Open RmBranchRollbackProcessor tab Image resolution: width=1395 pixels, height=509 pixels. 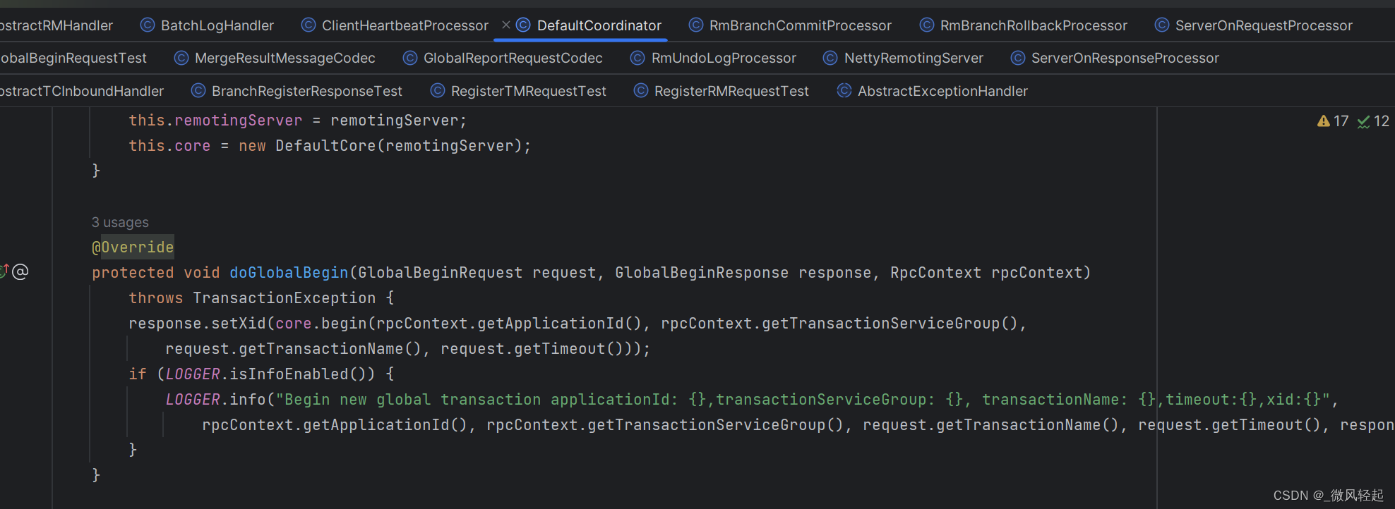click(1023, 25)
